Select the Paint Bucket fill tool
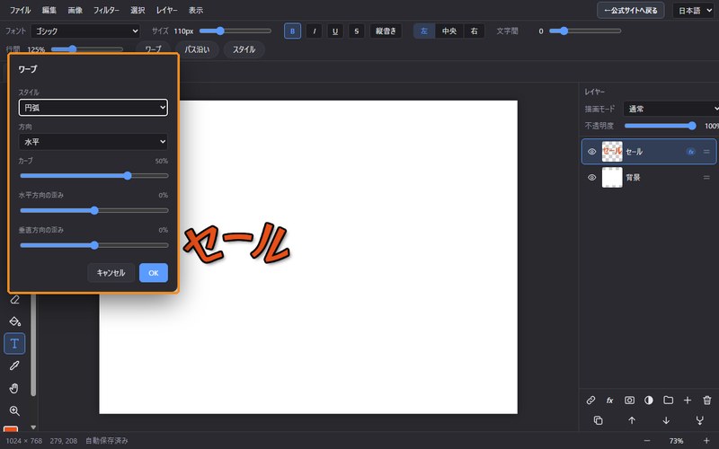Screen dimensions: 719x449 click(x=14, y=321)
